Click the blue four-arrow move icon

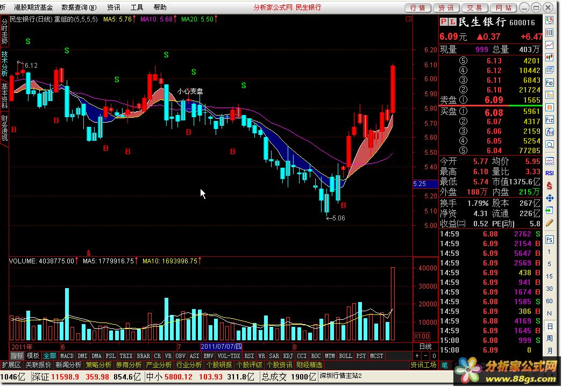[x=550, y=198]
